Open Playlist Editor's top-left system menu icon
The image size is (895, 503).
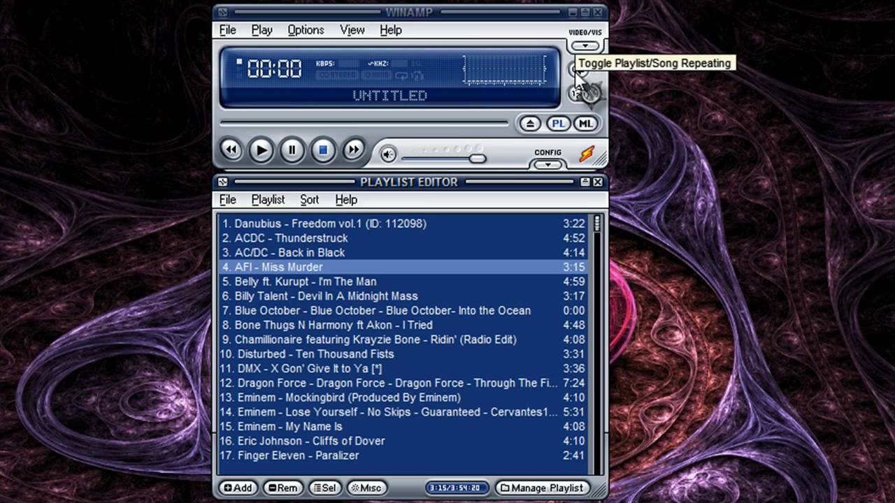(x=222, y=182)
